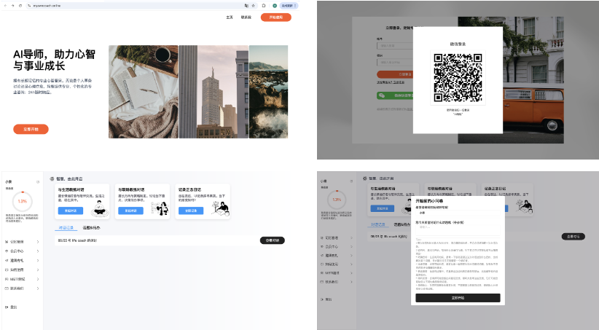The height and width of the screenshot is (330, 599).
Task: Click the browser back arrow
Action: (5, 6)
